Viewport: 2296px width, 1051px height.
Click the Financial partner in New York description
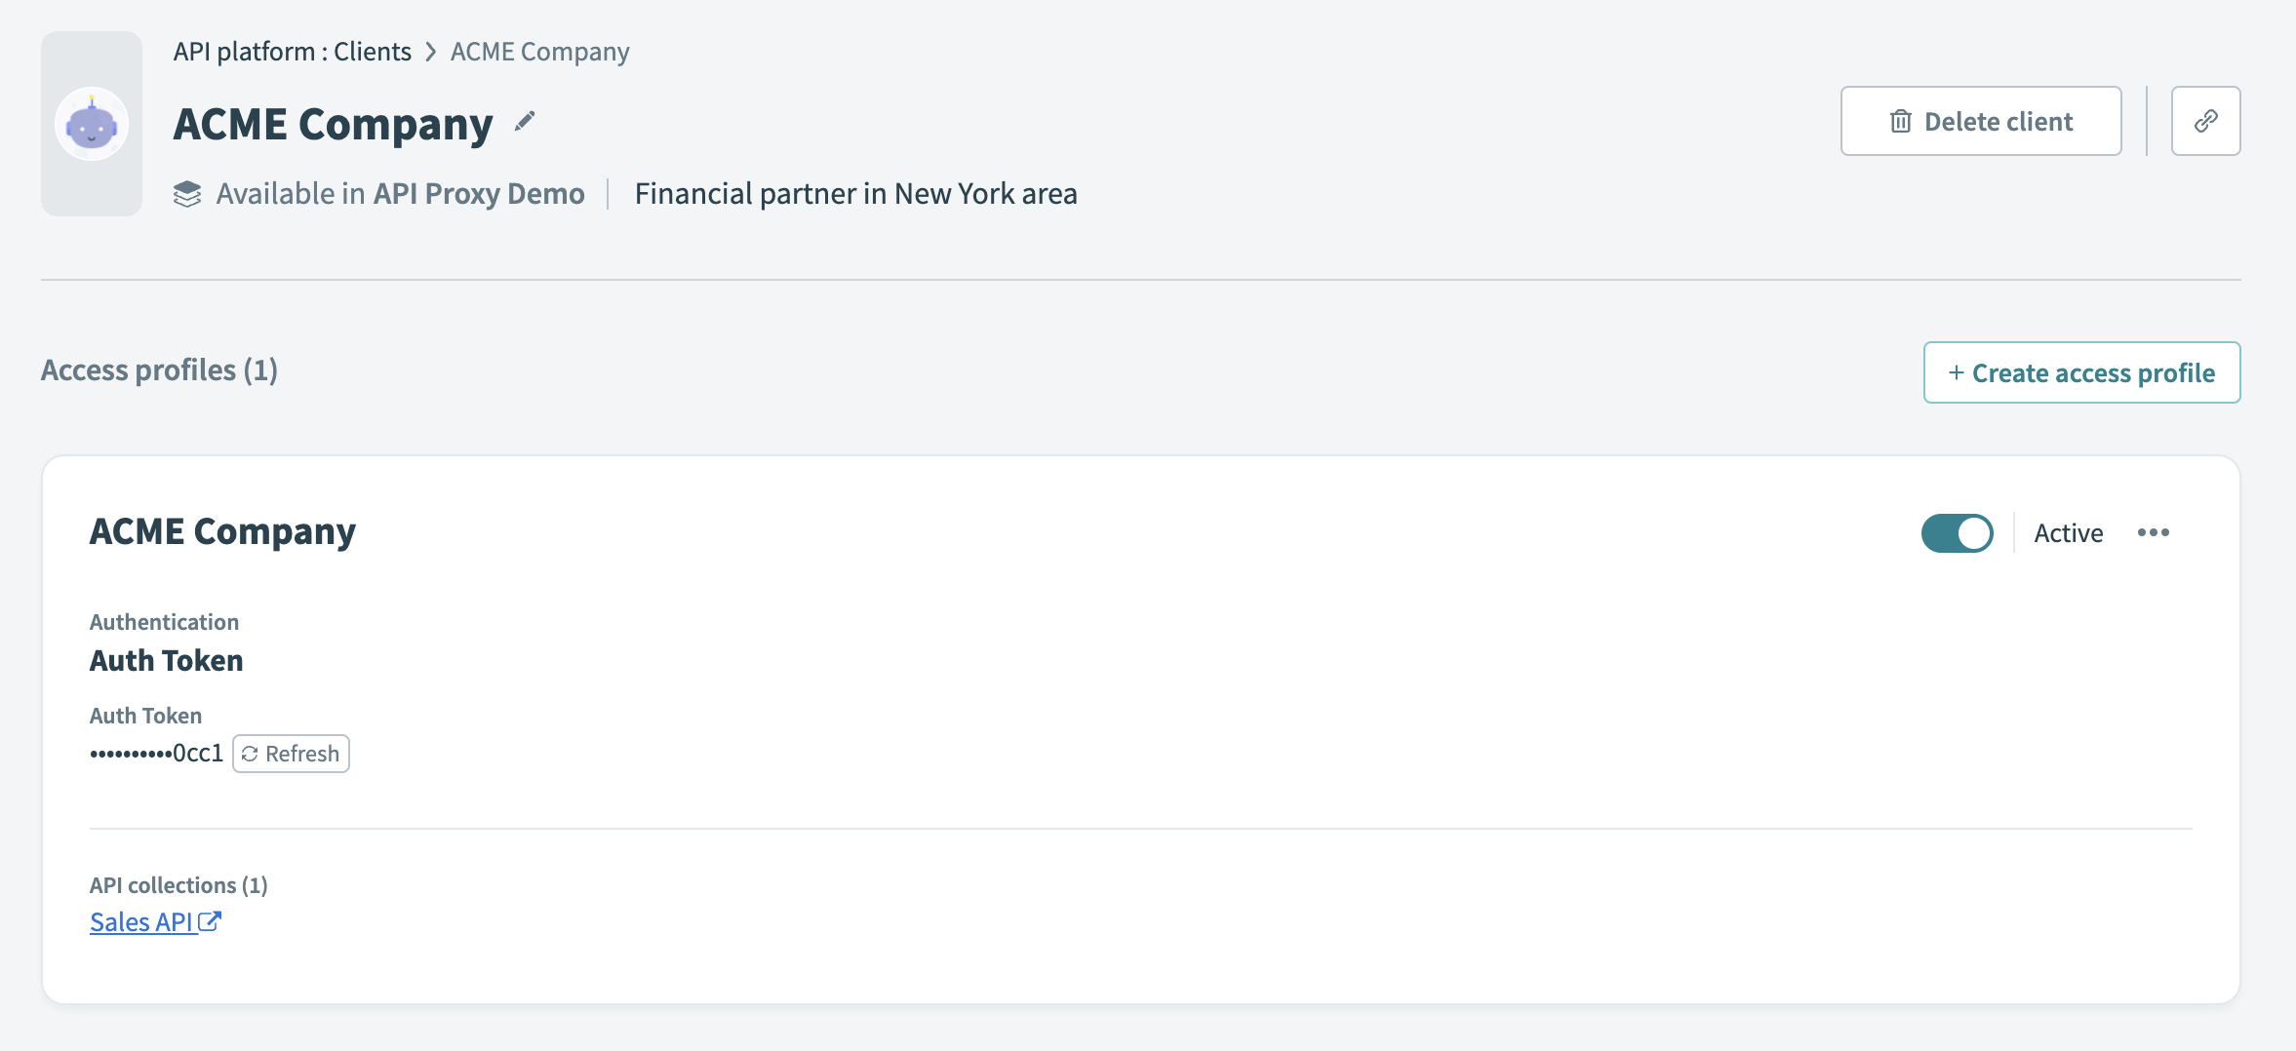855,194
